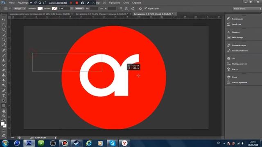The width and height of the screenshot is (262, 147).
Task: Click the recorder magnifier button
Action: click(x=40, y=3)
